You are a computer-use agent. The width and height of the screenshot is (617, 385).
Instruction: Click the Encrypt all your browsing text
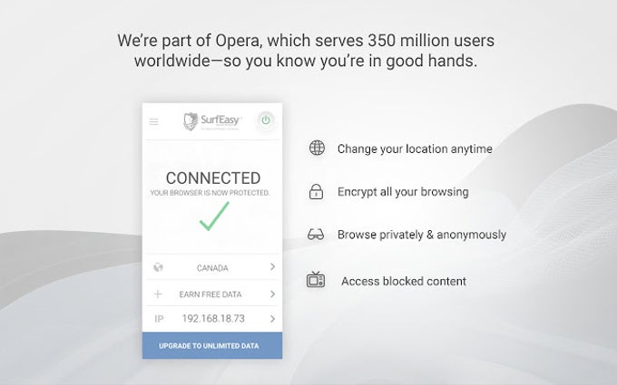pyautogui.click(x=403, y=192)
